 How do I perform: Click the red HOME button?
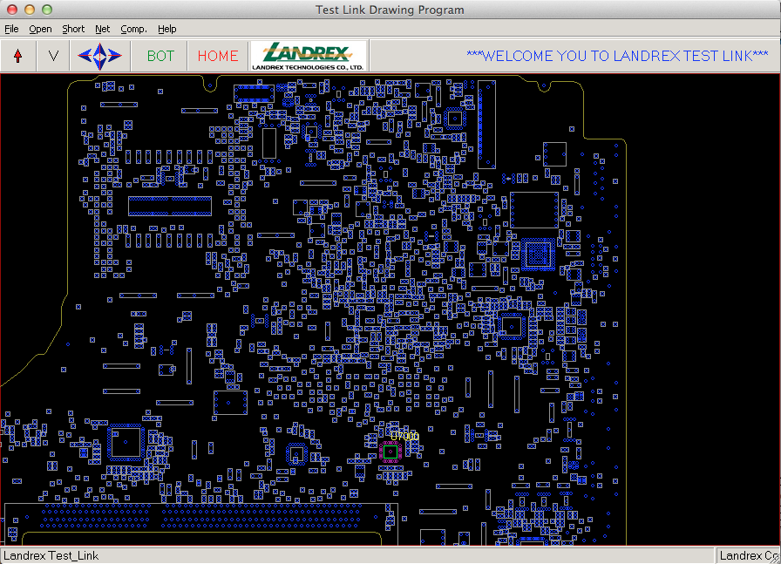click(x=218, y=56)
